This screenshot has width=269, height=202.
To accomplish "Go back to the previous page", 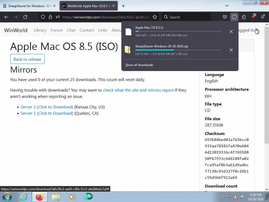I will (6, 17).
